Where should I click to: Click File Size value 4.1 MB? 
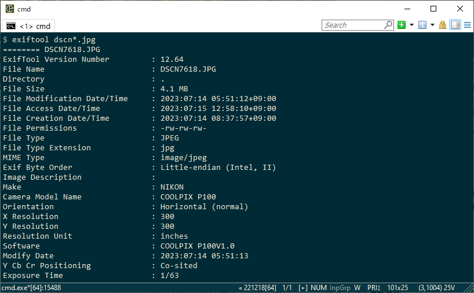click(x=174, y=89)
